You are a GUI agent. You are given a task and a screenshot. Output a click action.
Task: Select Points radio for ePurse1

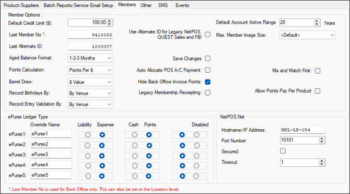(x=149, y=135)
